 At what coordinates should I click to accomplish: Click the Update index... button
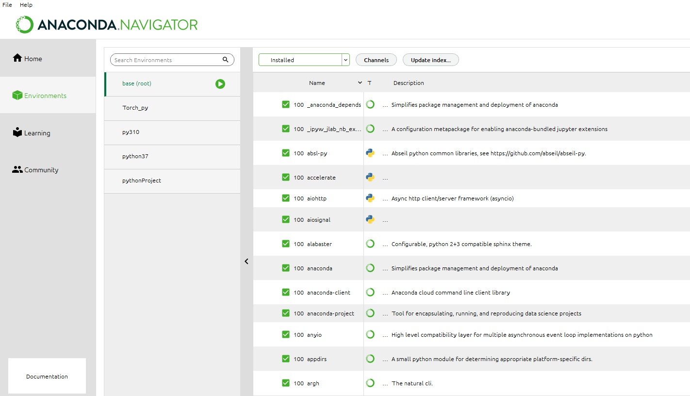431,60
